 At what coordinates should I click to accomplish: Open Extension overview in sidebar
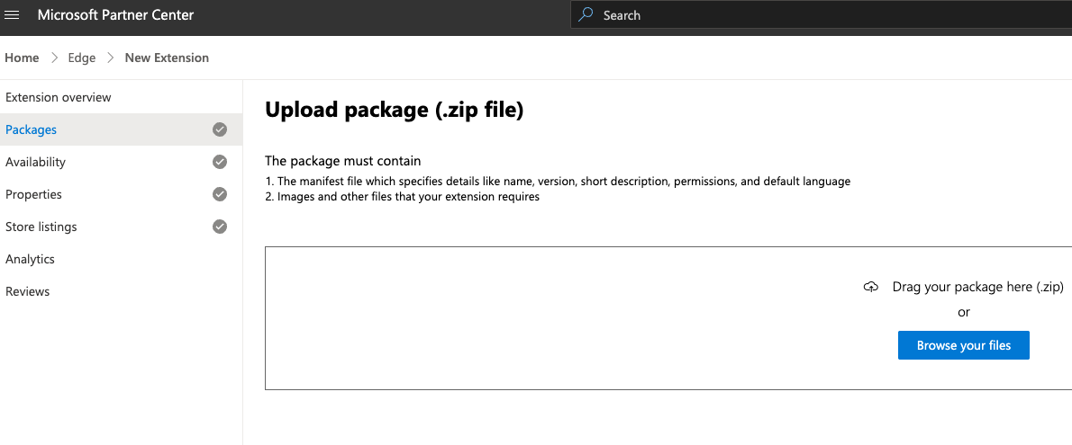click(59, 97)
